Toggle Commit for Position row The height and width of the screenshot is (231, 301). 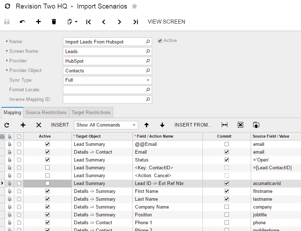click(227, 215)
